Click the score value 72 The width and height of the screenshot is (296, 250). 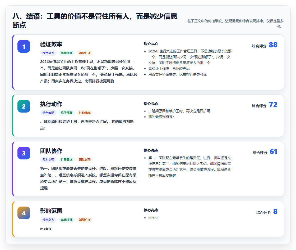click(273, 105)
